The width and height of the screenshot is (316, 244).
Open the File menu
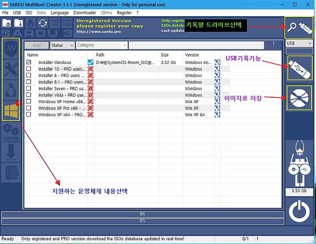pos(5,13)
